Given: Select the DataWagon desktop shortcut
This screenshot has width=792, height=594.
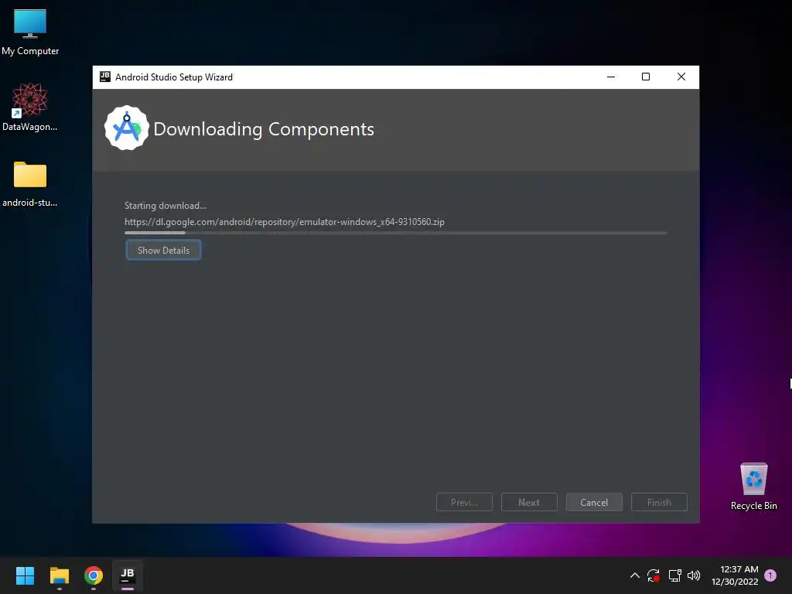Looking at the screenshot, I should 30,107.
